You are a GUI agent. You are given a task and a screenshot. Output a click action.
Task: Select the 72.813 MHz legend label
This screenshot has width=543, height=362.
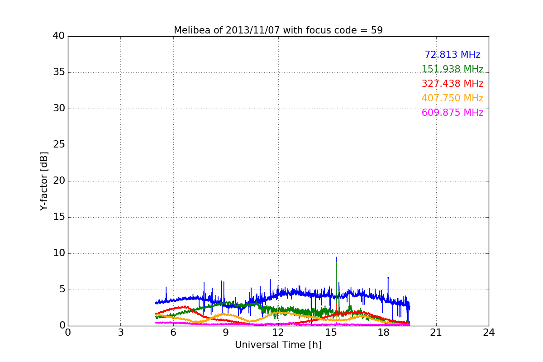[x=452, y=55]
